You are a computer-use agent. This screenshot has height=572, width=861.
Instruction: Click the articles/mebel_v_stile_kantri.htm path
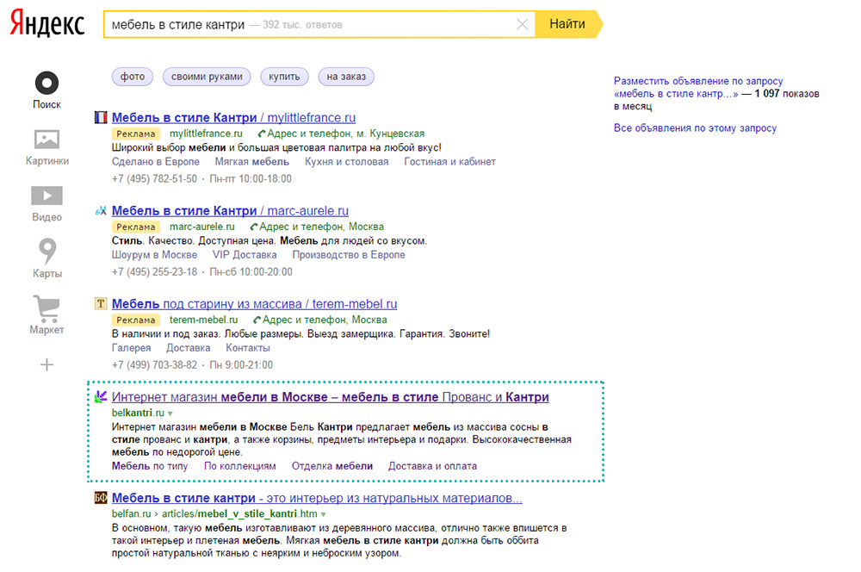(239, 513)
